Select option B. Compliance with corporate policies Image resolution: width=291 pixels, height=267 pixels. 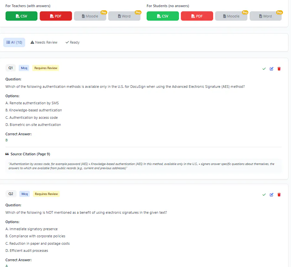pos(35,236)
